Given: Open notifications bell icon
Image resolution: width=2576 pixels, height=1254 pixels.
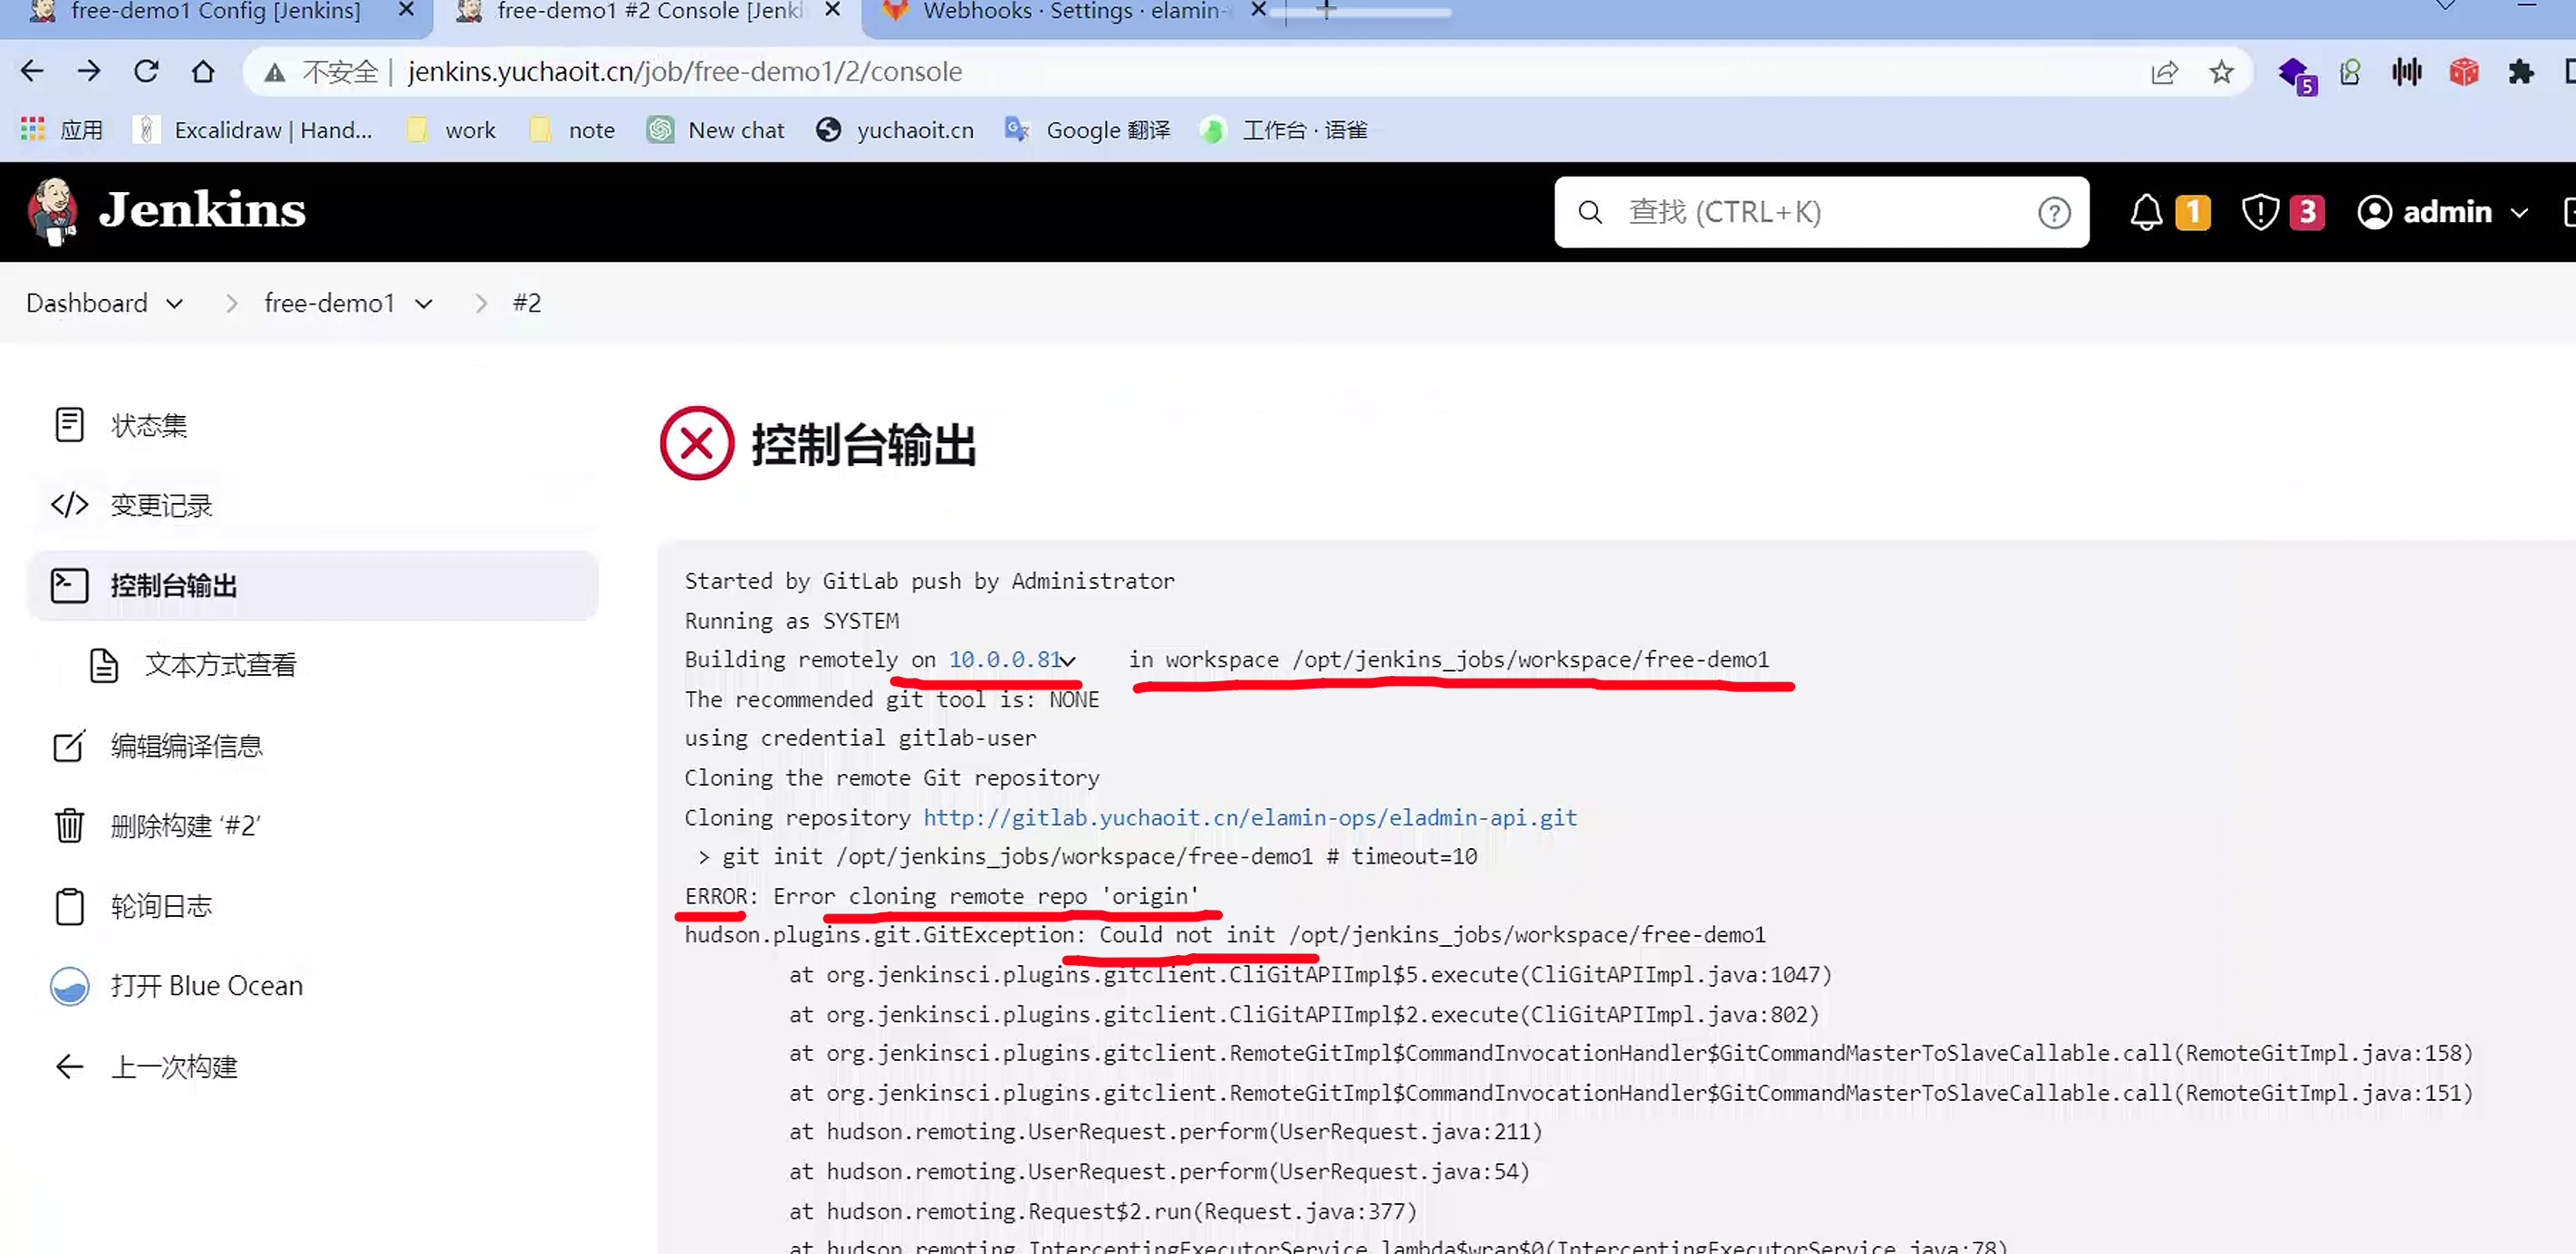Looking at the screenshot, I should coord(2145,212).
